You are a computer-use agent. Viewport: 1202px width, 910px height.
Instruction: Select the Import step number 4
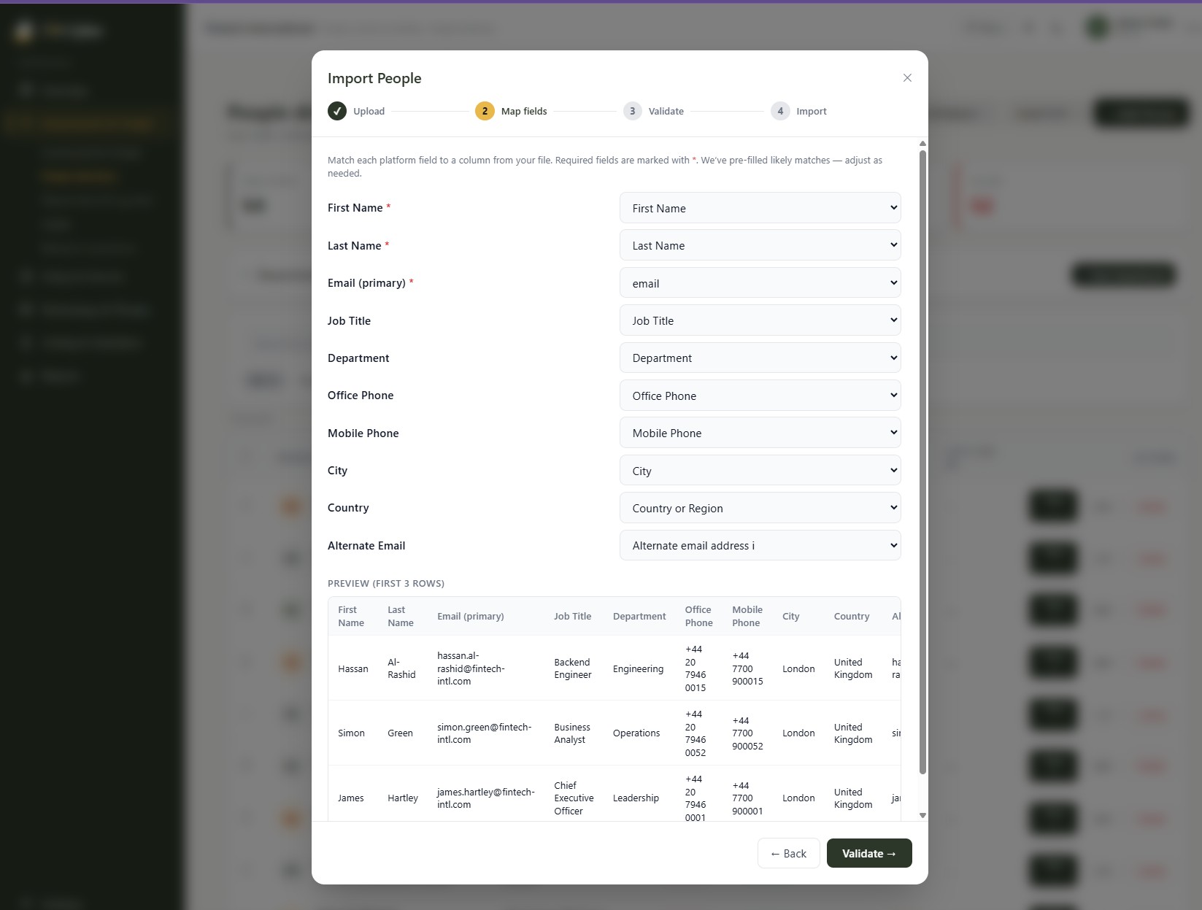click(x=780, y=111)
